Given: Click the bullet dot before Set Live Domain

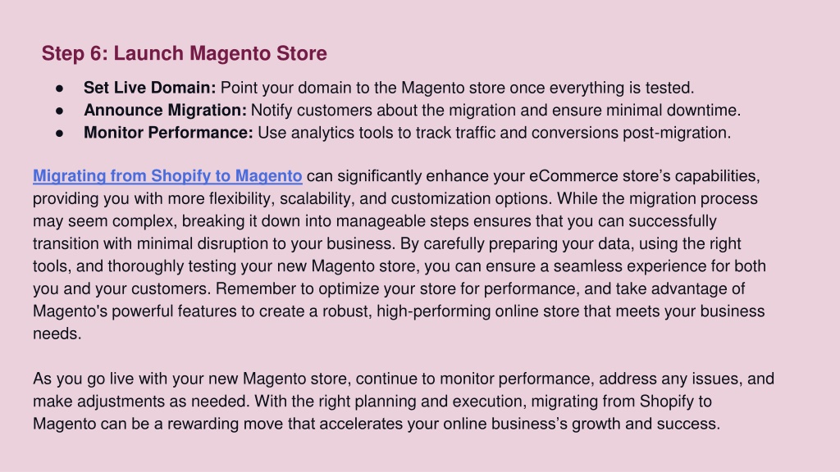Looking at the screenshot, I should point(59,88).
